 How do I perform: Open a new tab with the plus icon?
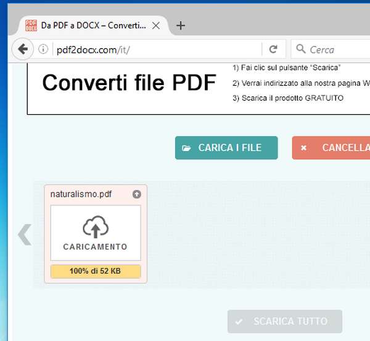[181, 25]
